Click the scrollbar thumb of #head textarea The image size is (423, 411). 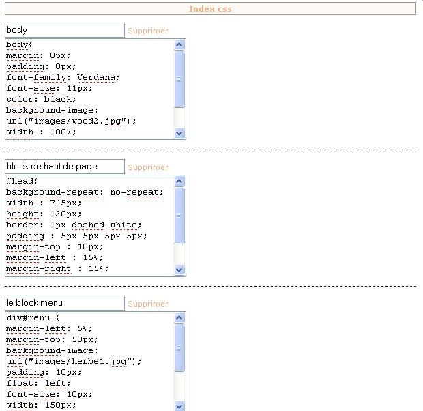click(179, 216)
